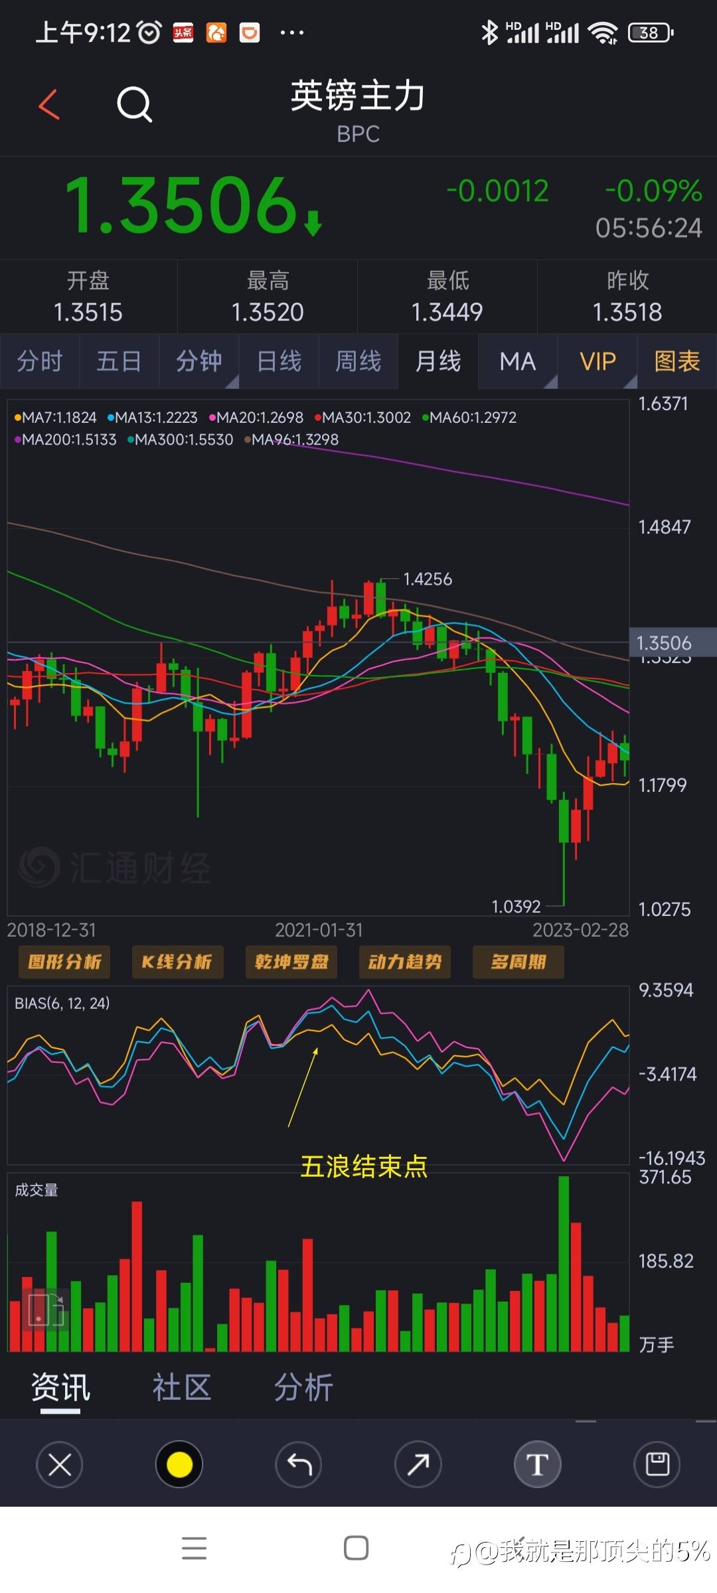This screenshot has height=1593, width=717.
Task: Open the 图表 tab
Action: 677,362
